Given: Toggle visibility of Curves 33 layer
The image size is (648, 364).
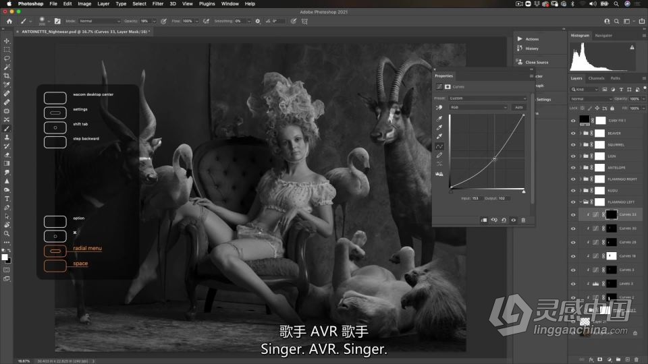Looking at the screenshot, I should [x=573, y=214].
